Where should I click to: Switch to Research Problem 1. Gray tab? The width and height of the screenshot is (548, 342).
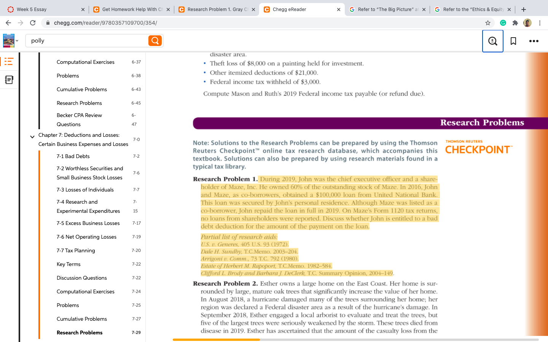(217, 9)
